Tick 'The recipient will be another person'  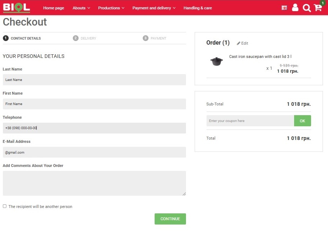(5, 206)
